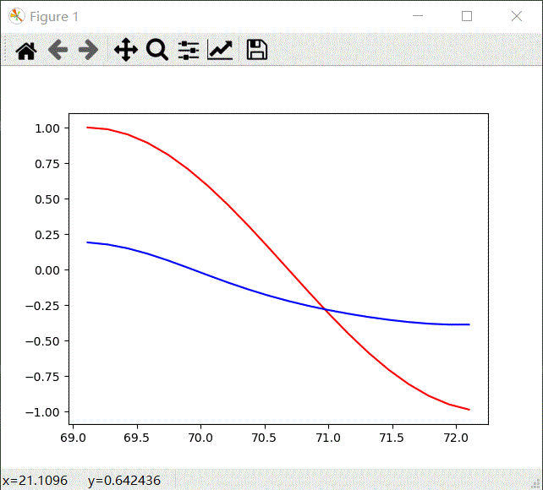Click y-axis tick label 0.75
Screen dimensions: 543x490
[47, 164]
